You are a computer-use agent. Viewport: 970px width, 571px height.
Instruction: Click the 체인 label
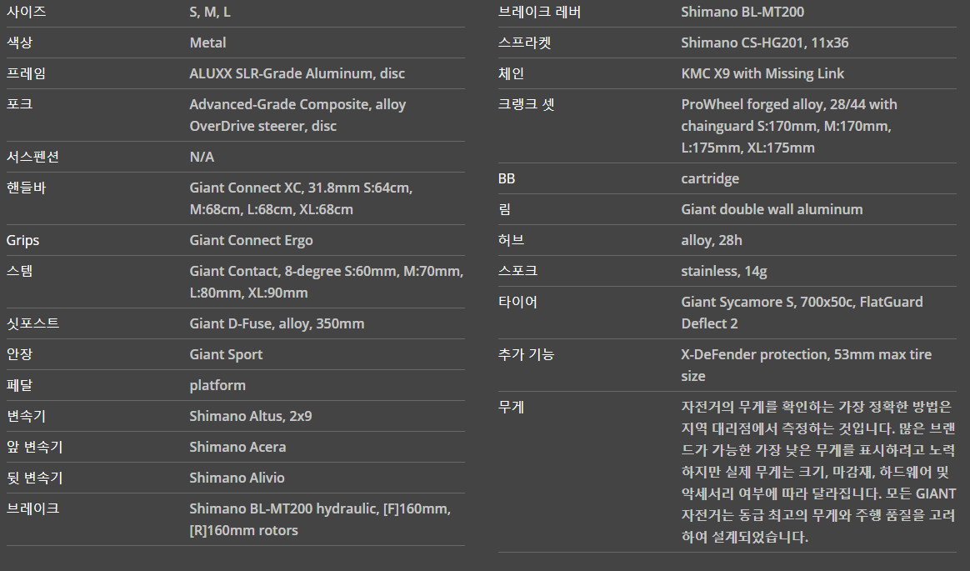click(x=511, y=73)
